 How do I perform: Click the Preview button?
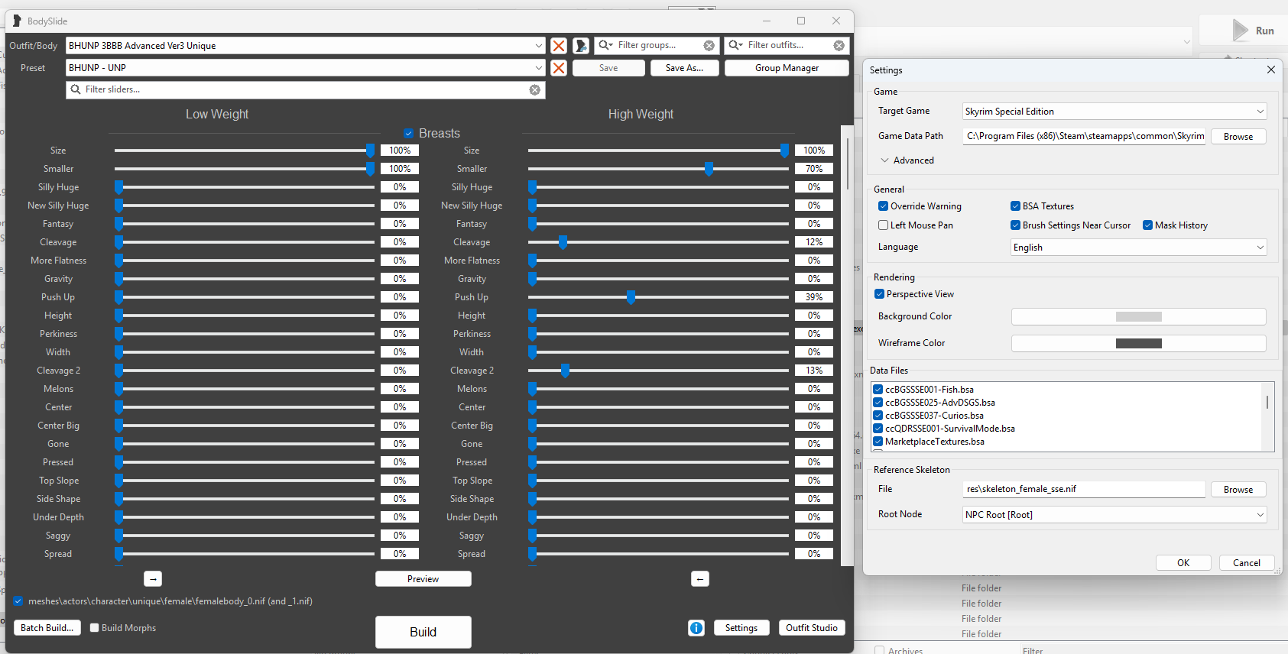coord(423,579)
